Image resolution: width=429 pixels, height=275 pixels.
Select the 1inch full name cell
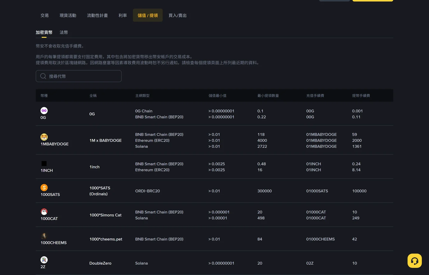point(94,167)
